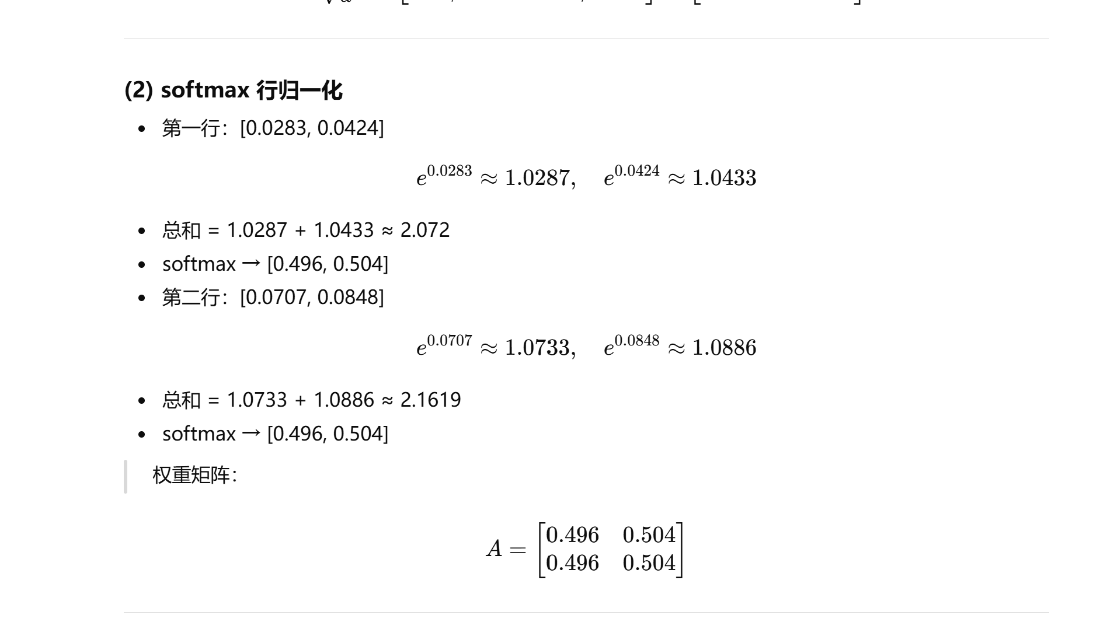This screenshot has width=1093, height=636.
Task: Select the second-row 0.504 entry in matrix A
Action: pyautogui.click(x=649, y=563)
